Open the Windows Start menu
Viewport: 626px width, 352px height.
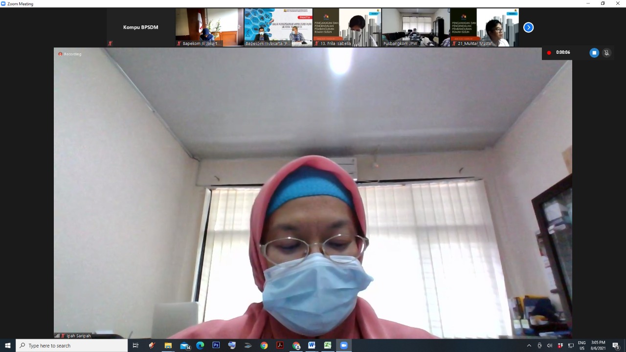tap(8, 346)
